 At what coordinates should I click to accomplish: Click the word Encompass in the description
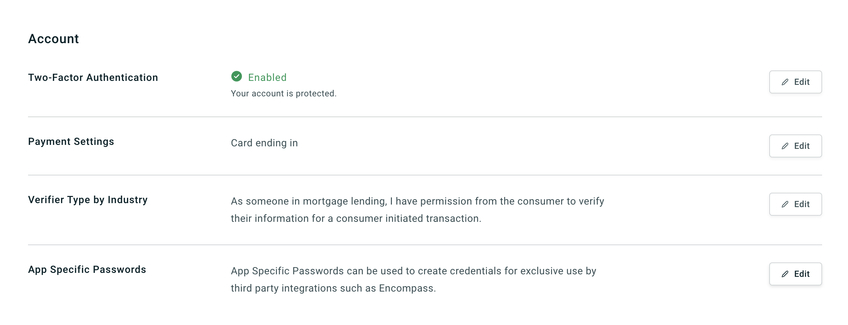point(406,288)
